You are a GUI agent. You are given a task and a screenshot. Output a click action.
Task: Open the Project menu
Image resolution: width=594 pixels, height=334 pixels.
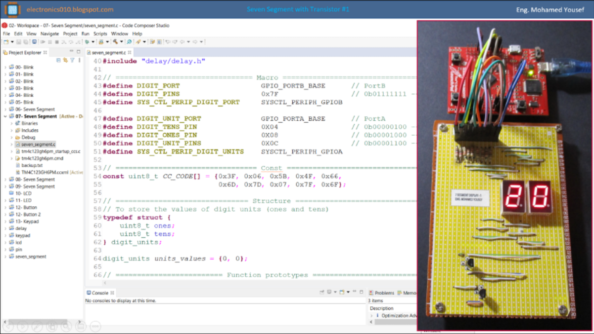coord(70,34)
